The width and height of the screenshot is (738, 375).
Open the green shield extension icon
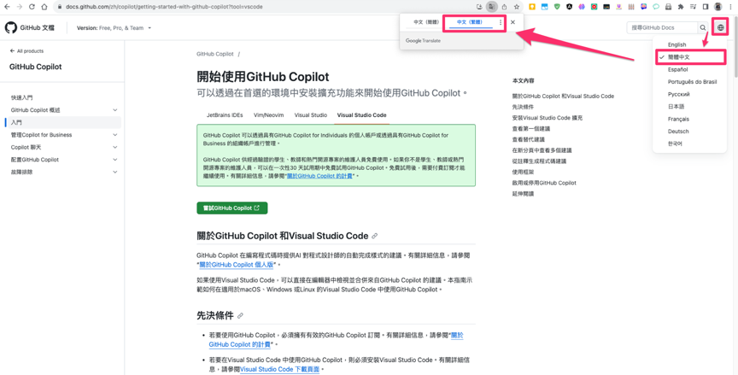click(x=557, y=7)
